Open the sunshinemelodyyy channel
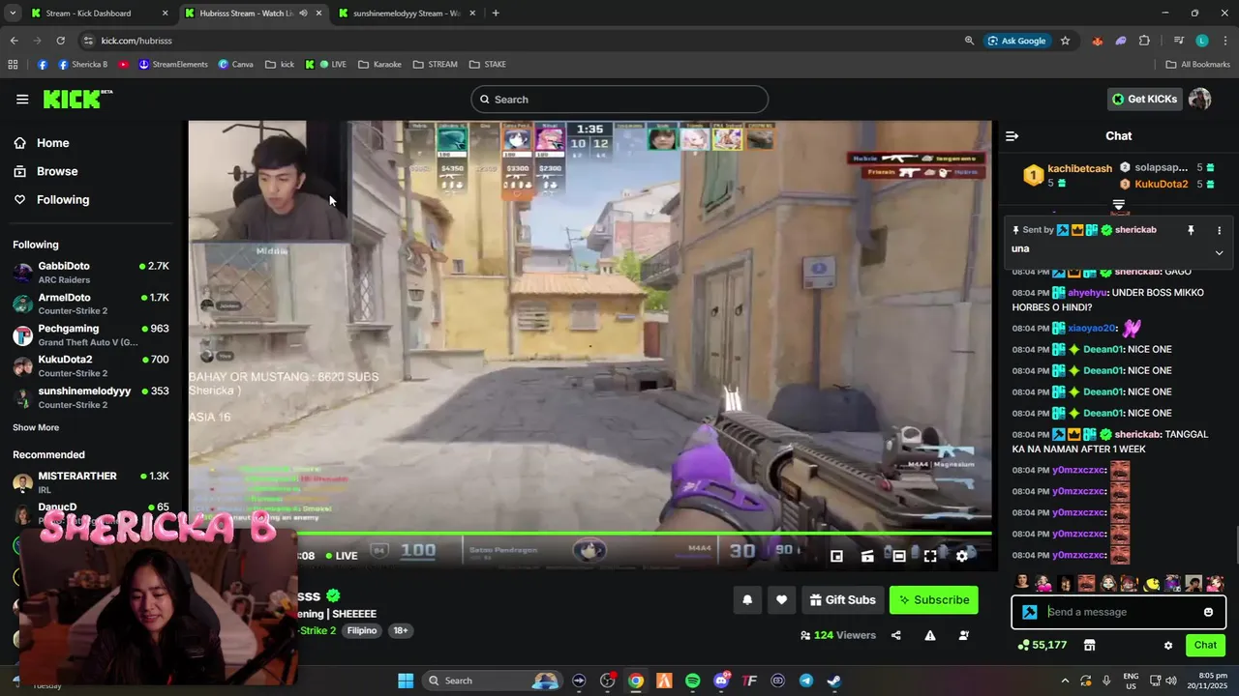 point(91,396)
